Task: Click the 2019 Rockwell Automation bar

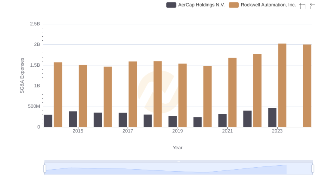Action: point(182,95)
